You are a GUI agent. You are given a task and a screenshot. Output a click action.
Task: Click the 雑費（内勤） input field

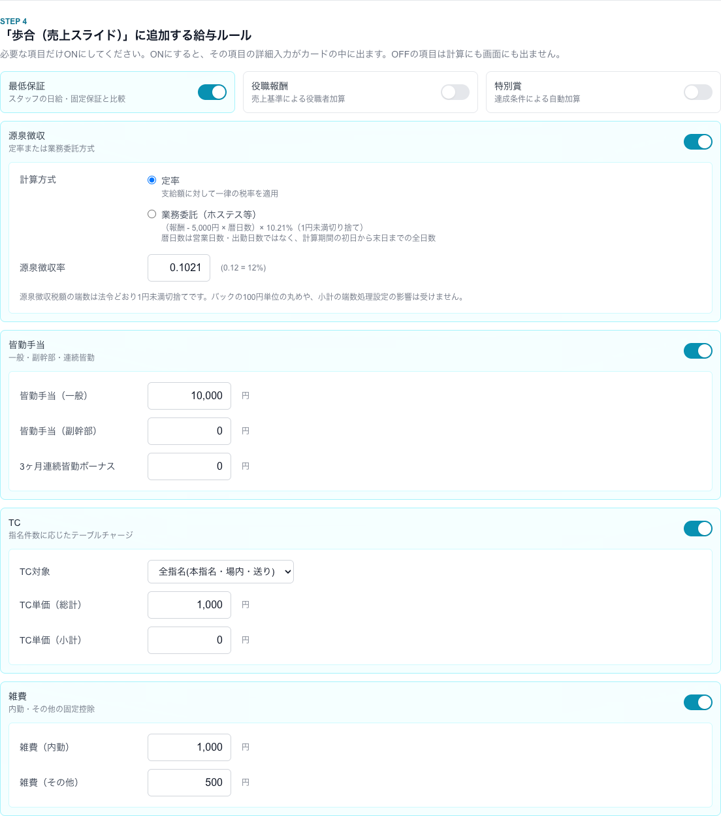pos(189,747)
